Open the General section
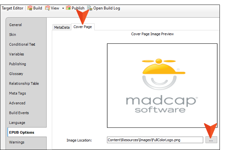This screenshot has height=150, width=228. [15, 25]
